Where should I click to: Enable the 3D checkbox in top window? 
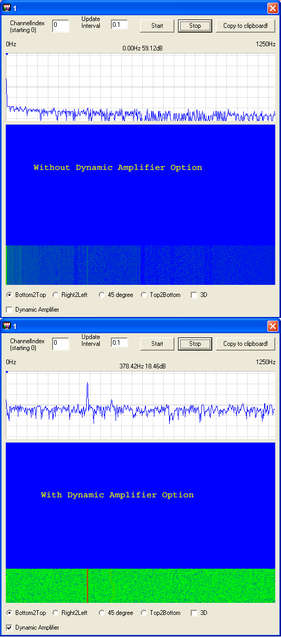194,295
